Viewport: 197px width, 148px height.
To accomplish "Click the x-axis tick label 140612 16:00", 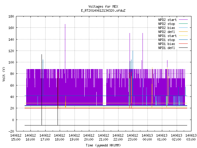I will (x=30, y=138).
